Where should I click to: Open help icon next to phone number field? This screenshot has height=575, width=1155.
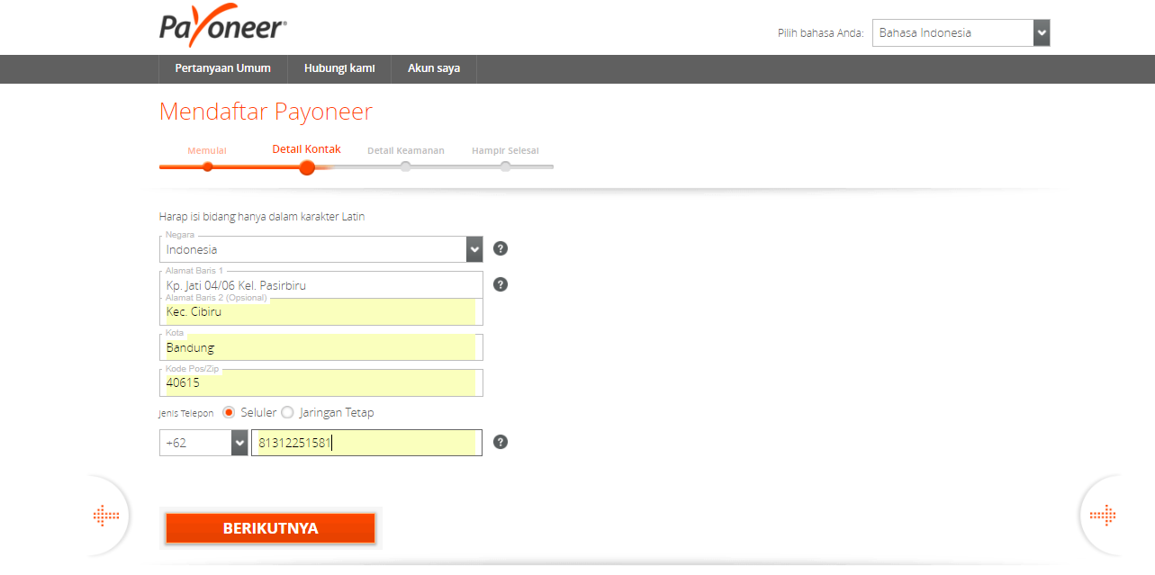click(501, 442)
